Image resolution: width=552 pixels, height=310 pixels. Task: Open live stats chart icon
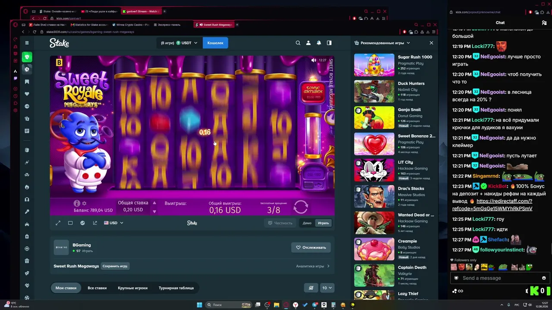(x=83, y=223)
